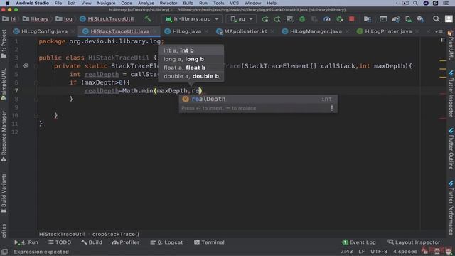
Task: Open the SDK Manager icon in toolbar
Action: click(x=420, y=19)
